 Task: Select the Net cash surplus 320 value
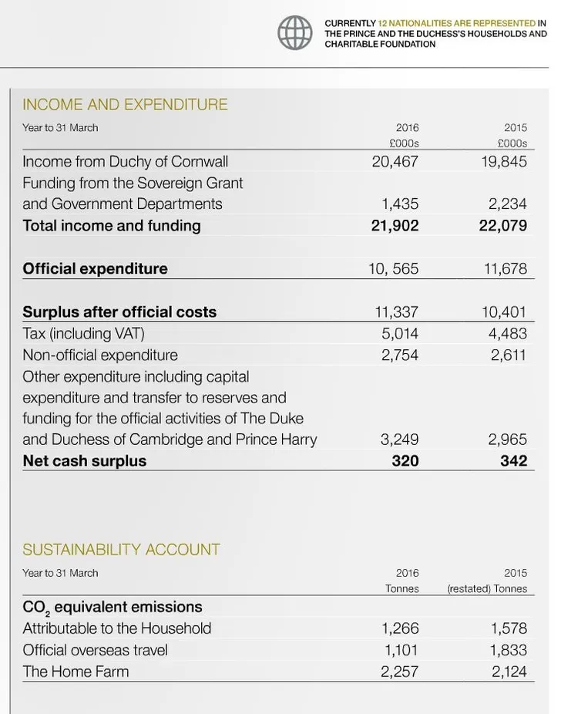click(405, 461)
